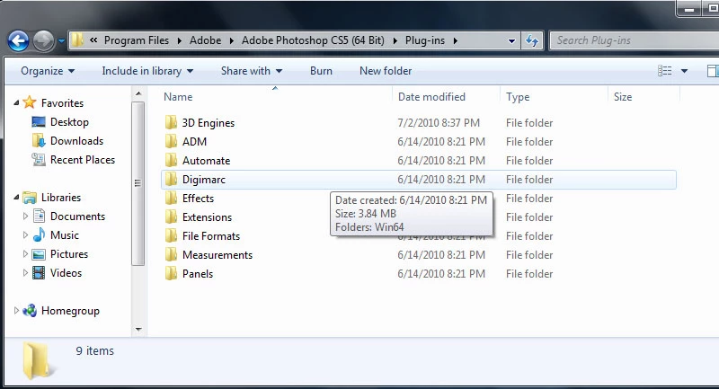Viewport: 719px width, 389px height.
Task: Select the Digimarc folder icon
Action: pyautogui.click(x=171, y=179)
